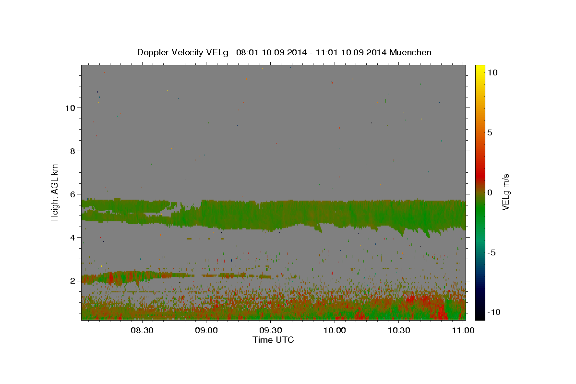Screen dimensions: 576x384
Task: Click the height tick label 6
Action: pos(72,194)
